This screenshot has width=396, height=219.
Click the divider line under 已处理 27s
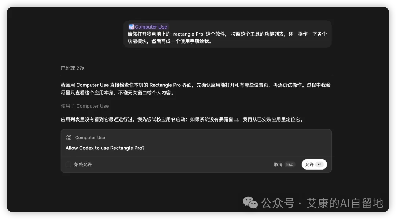tap(196, 75)
